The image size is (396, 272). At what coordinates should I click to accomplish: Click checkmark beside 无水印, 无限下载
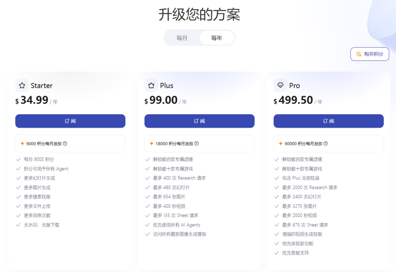(18, 225)
